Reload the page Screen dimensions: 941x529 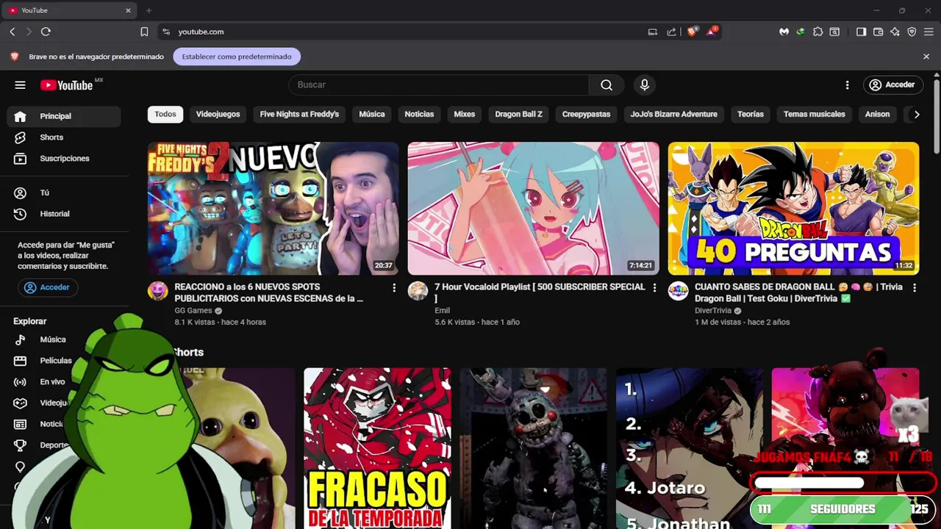click(46, 32)
